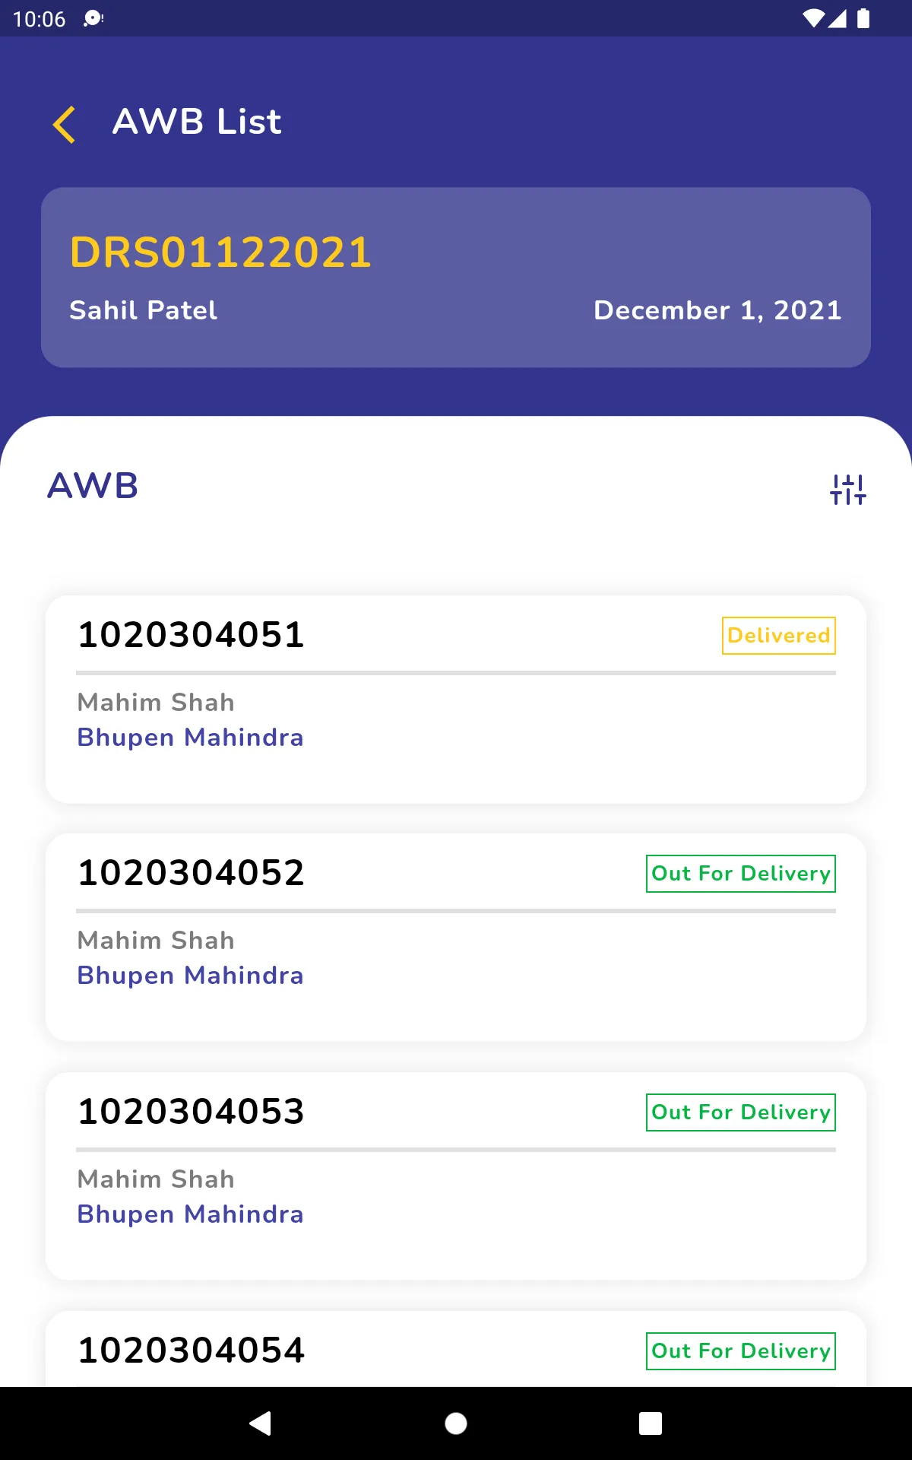The width and height of the screenshot is (912, 1460).
Task: Tap the Sahil Patel name
Action: (143, 310)
